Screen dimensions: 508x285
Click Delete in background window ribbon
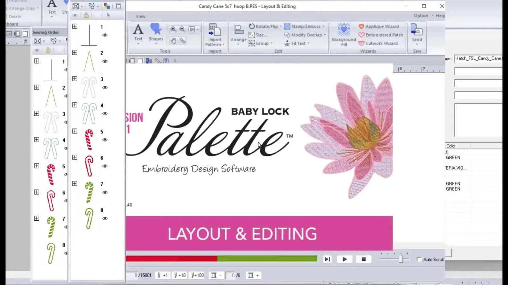[x=15, y=17]
